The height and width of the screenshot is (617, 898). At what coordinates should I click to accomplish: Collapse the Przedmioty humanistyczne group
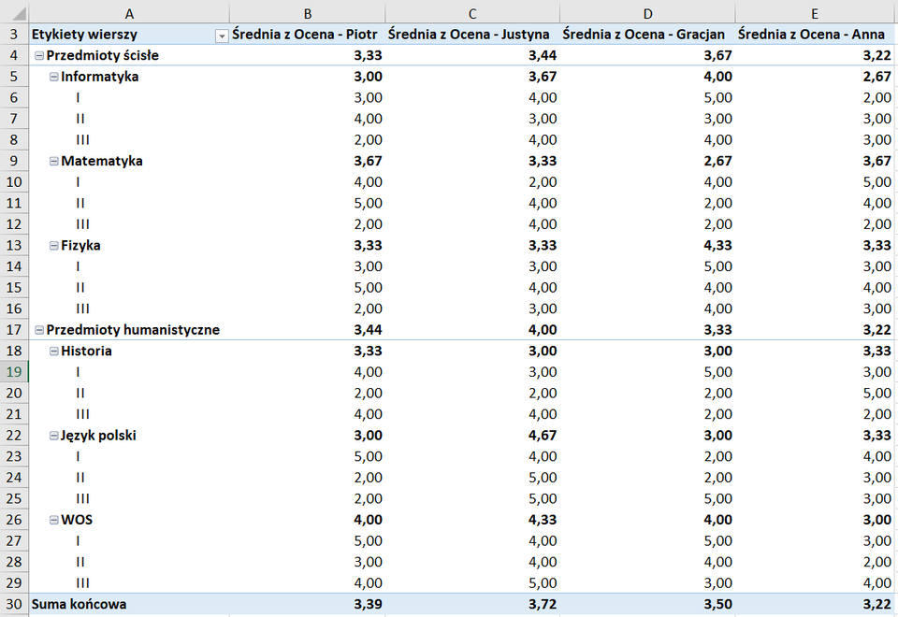tap(39, 330)
